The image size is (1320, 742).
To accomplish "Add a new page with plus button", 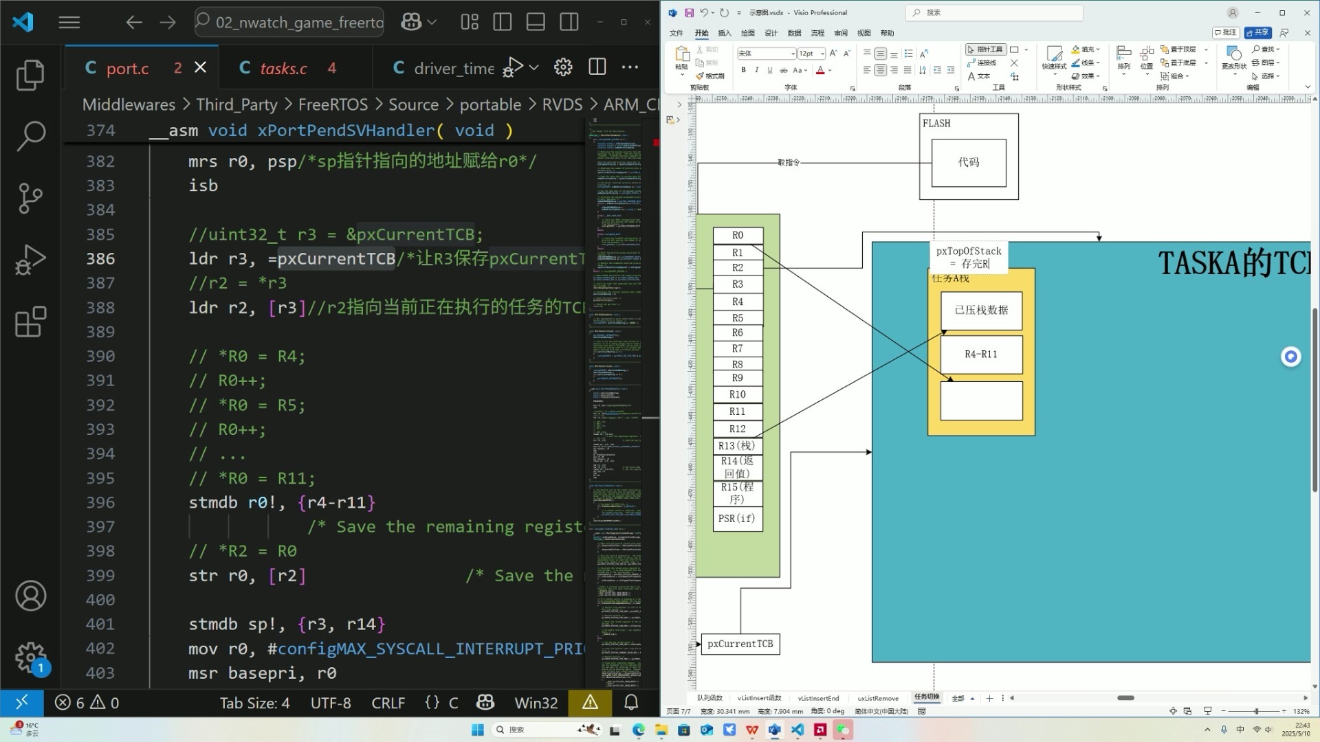I will [x=989, y=698].
